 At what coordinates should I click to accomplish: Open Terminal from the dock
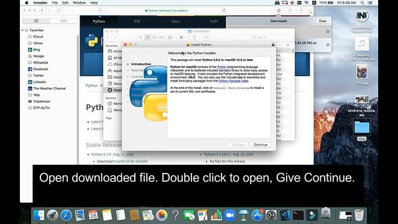[x=298, y=215]
